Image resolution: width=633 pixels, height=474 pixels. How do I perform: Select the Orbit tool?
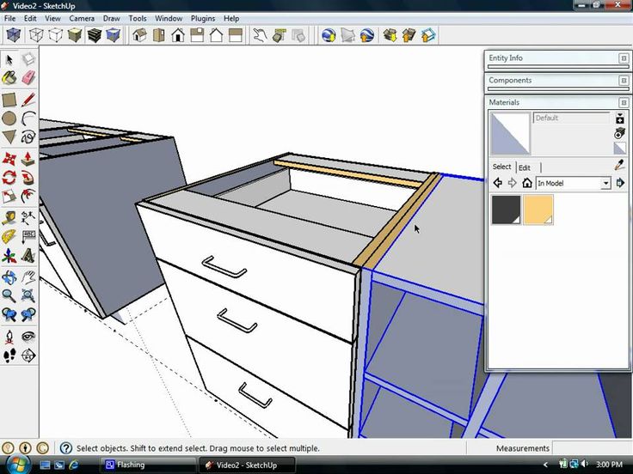(9, 277)
